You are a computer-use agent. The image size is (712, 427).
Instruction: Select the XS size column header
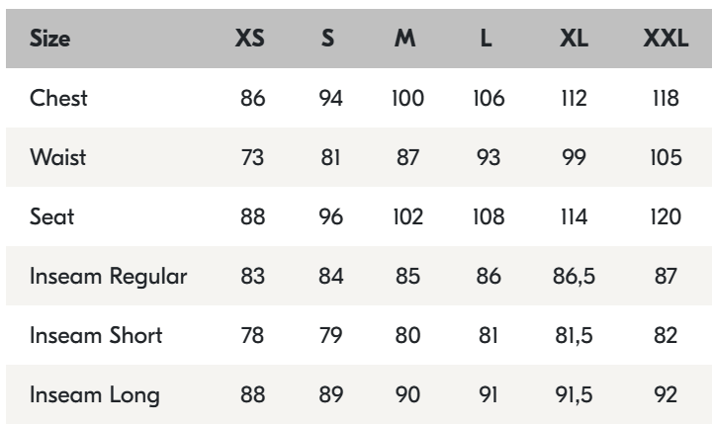pyautogui.click(x=252, y=43)
